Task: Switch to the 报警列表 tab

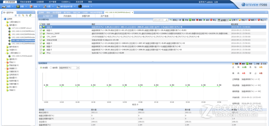Action: pos(86,16)
